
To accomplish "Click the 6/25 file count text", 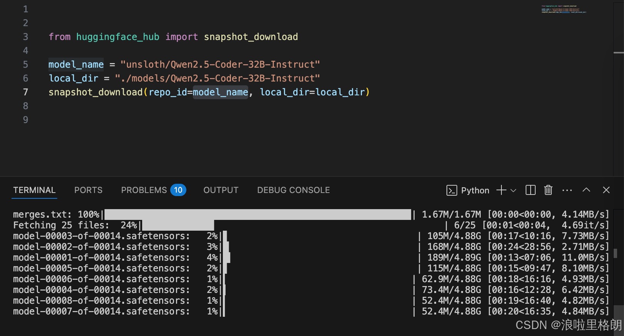I will tap(465, 225).
